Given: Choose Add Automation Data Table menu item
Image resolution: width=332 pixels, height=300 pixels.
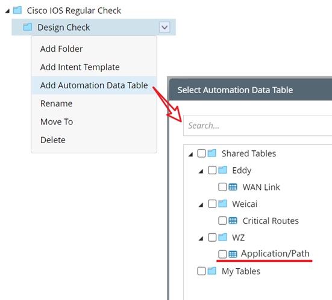Looking at the screenshot, I should [x=94, y=85].
